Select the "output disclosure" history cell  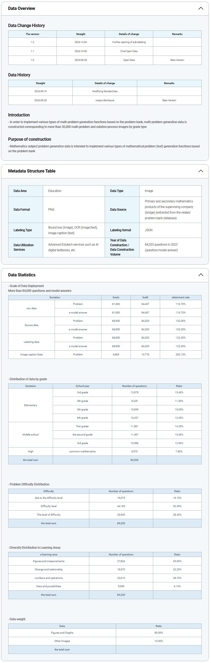coord(105,100)
